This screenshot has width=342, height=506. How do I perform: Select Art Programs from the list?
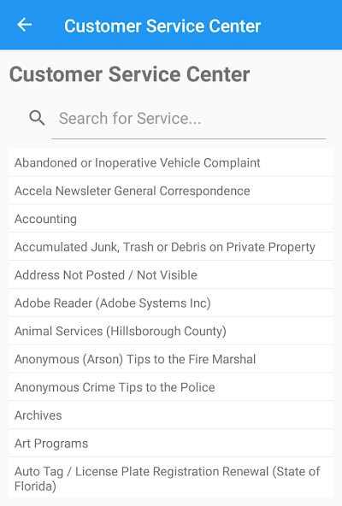click(171, 444)
